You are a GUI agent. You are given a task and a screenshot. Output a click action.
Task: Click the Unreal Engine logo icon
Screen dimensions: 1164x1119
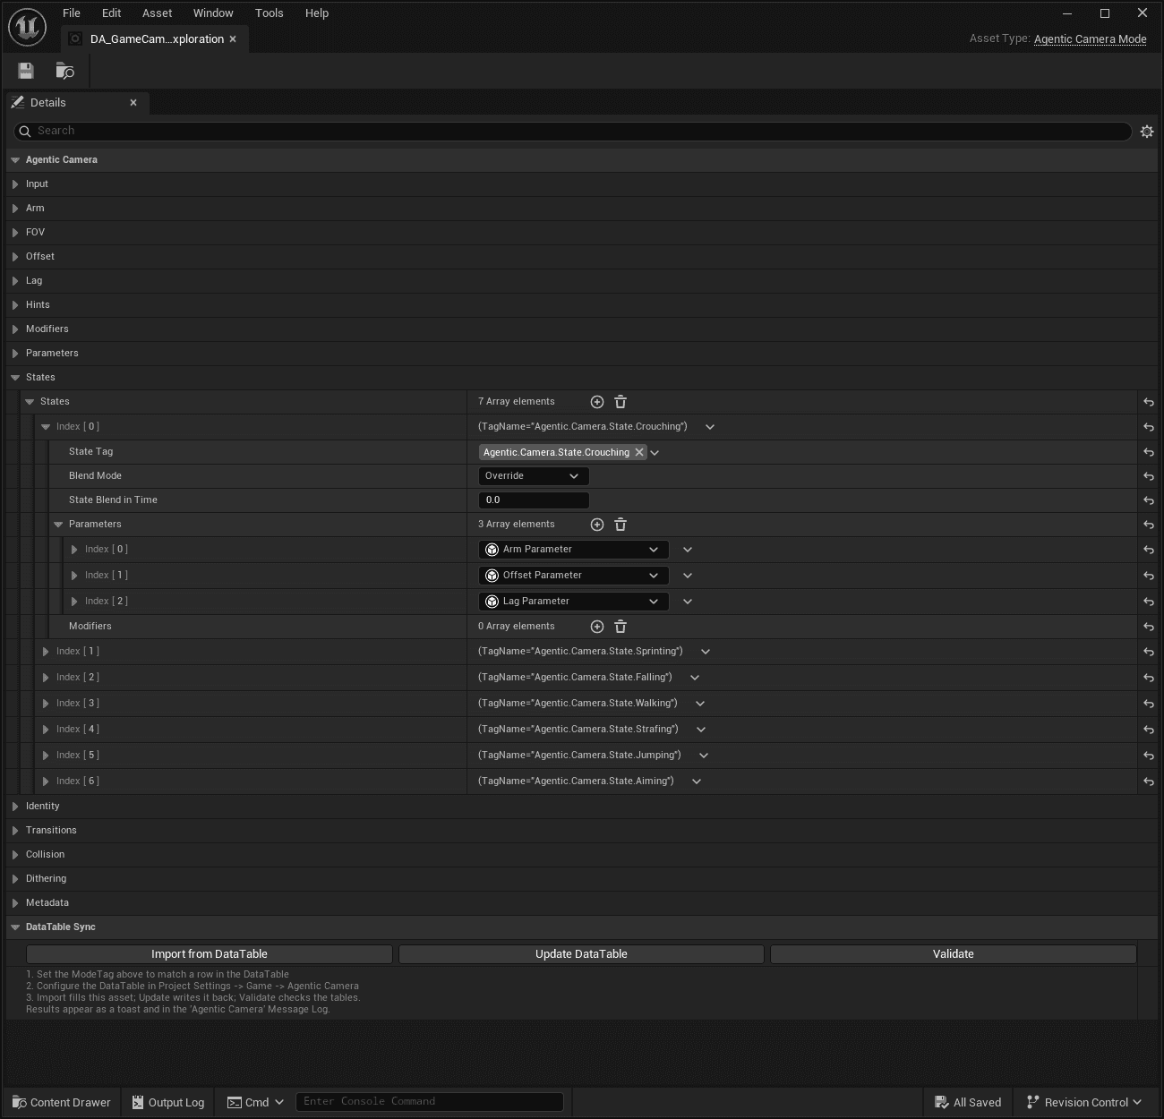pyautogui.click(x=27, y=28)
